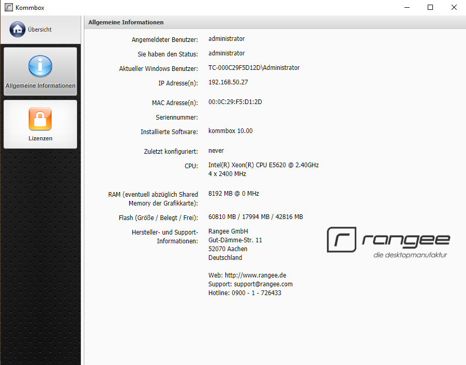The image size is (466, 365).
Task: Open the http://www.rangee.de web link
Action: (255, 275)
